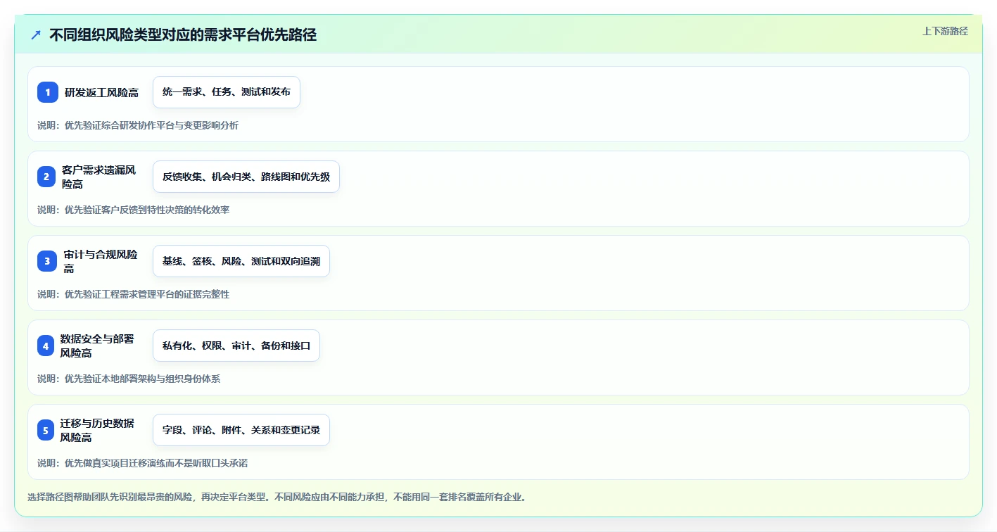Click the footer text starting 选择路径图帮助团队
The height and width of the screenshot is (532, 997).
click(277, 497)
